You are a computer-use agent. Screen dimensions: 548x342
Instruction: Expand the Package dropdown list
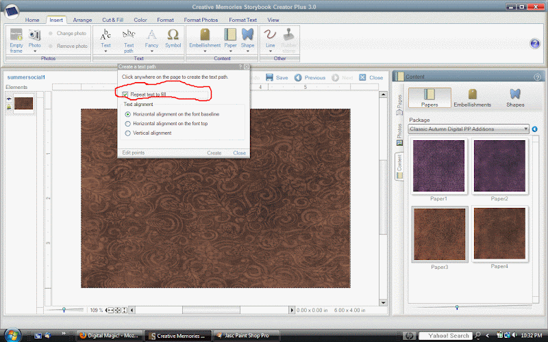pos(525,129)
